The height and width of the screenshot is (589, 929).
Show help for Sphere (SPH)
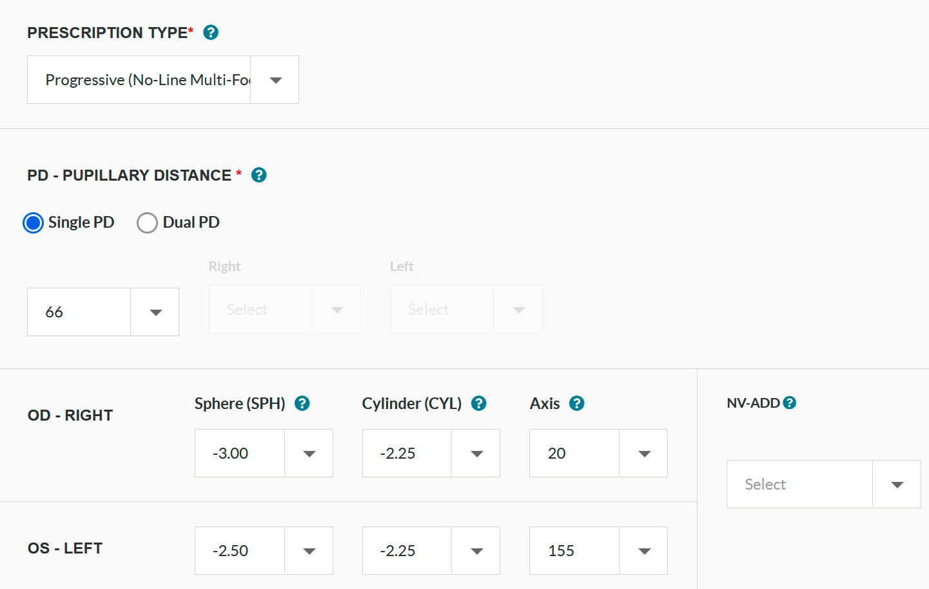(302, 403)
